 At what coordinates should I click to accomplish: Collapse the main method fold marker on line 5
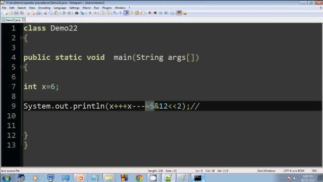click(21, 67)
